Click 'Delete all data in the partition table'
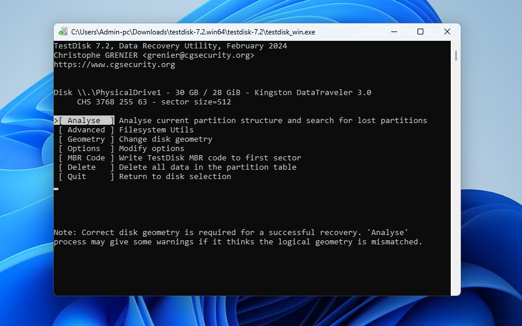522x326 pixels. [208, 167]
